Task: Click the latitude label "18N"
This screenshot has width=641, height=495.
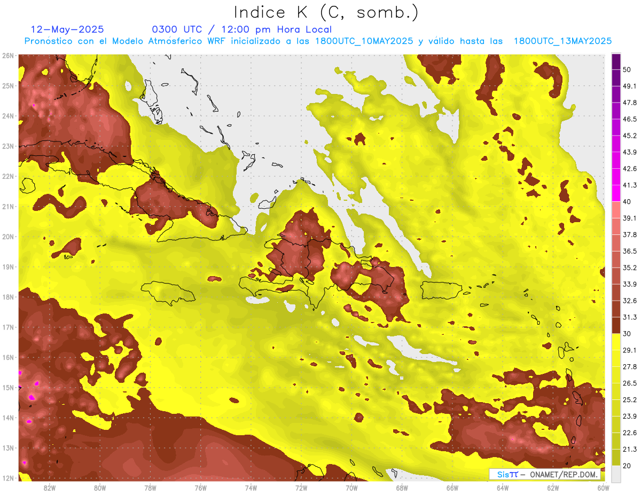Action: click(x=8, y=297)
